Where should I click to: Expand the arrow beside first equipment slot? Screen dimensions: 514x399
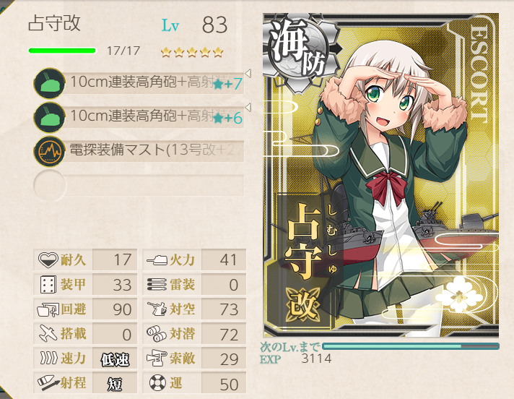(248, 74)
